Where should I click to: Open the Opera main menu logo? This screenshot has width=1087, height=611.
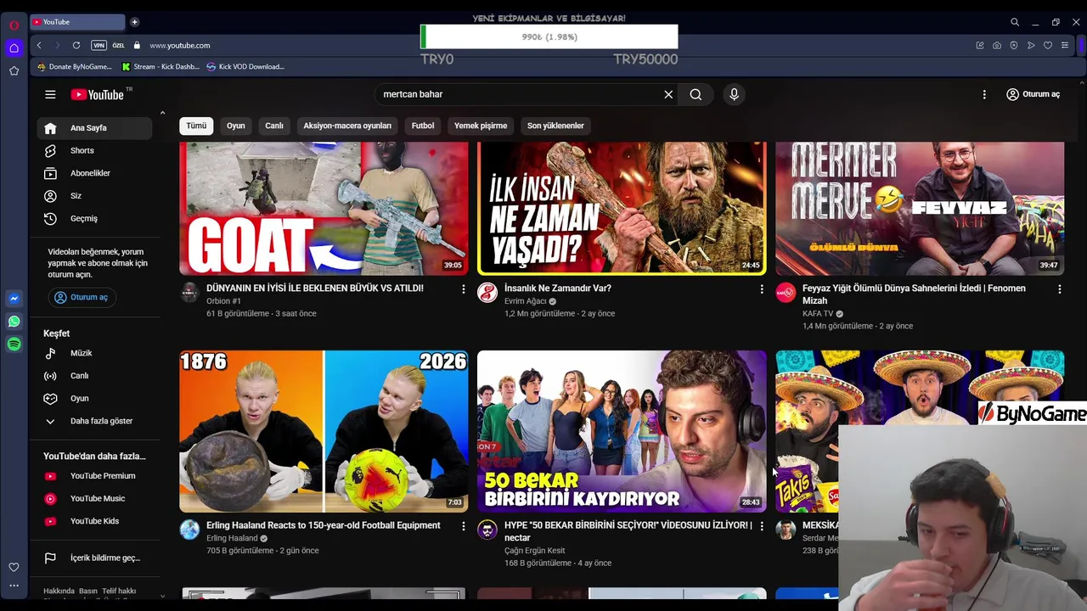coord(14,25)
